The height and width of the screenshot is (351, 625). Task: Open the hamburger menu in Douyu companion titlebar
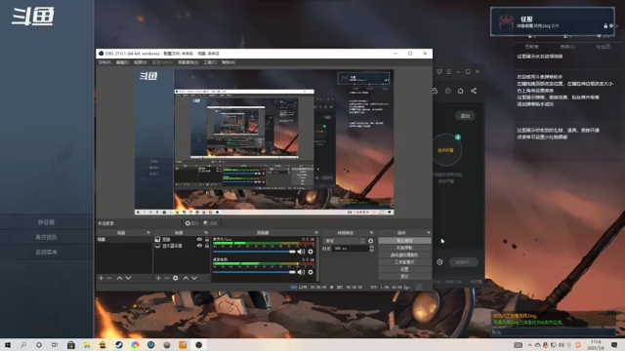tap(449, 71)
